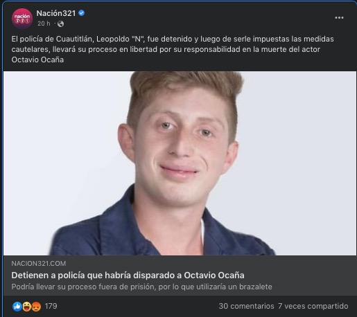The image size is (357, 317).
Task: Click the angry reaction icon
Action: pos(36,307)
